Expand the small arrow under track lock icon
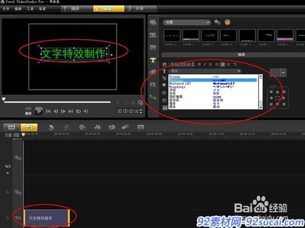 (x=8, y=173)
